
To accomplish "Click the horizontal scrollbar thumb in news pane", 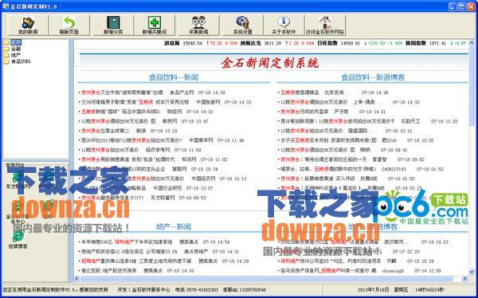I will click(267, 278).
